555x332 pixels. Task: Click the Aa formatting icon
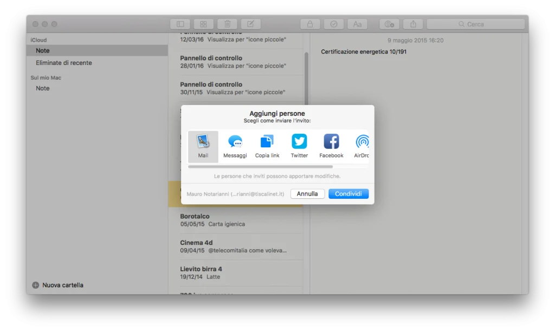[357, 23]
